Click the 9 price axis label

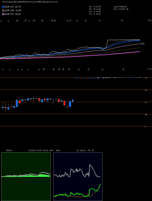tap(145, 127)
